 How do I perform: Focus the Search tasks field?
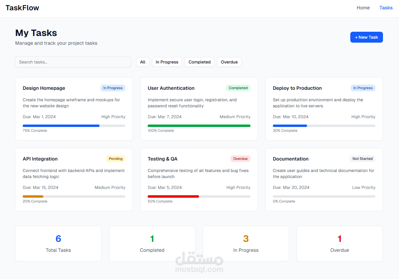pyautogui.click(x=73, y=62)
